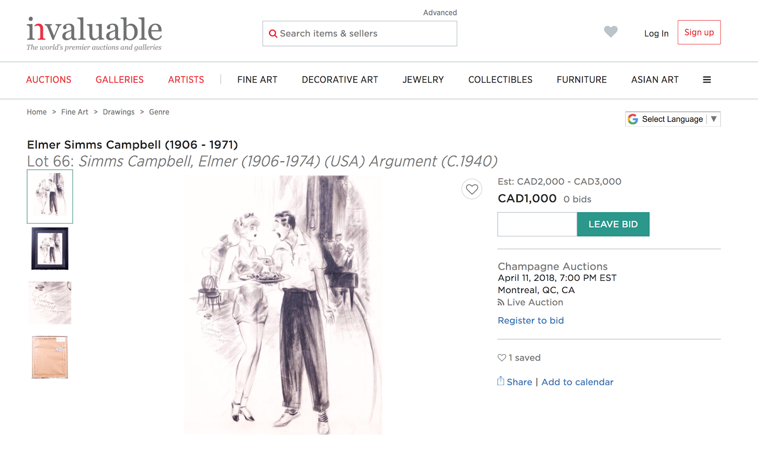Click the magnifier search icon
The width and height of the screenshot is (758, 451).
click(x=273, y=34)
